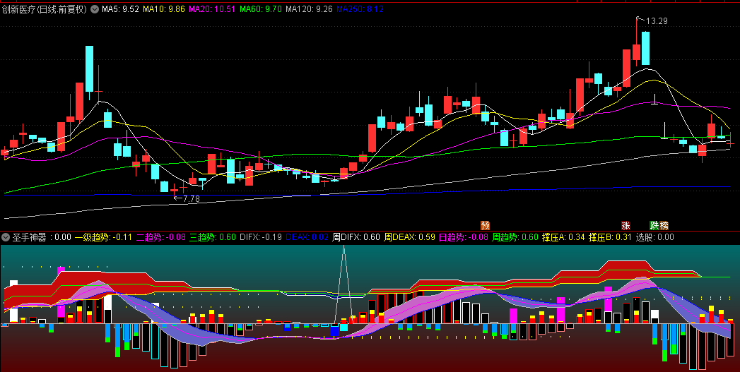The height and width of the screenshot is (372, 740).
Task: Click the 周趋势: 0.60 value
Action: point(515,237)
